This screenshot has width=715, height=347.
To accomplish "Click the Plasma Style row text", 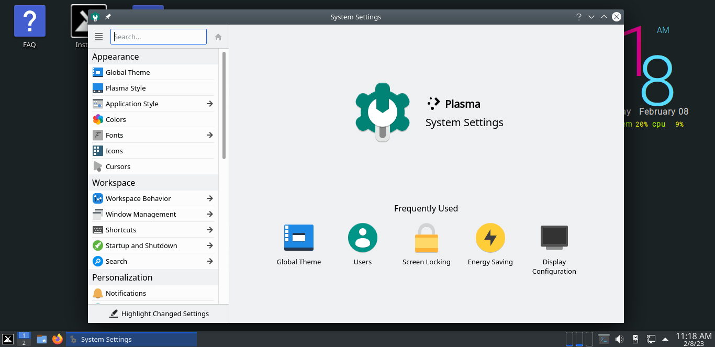I will (x=126, y=88).
